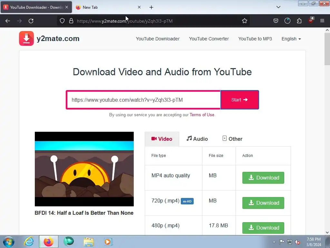Switch to the Other format tab
Image resolution: width=330 pixels, height=248 pixels.
point(232,139)
